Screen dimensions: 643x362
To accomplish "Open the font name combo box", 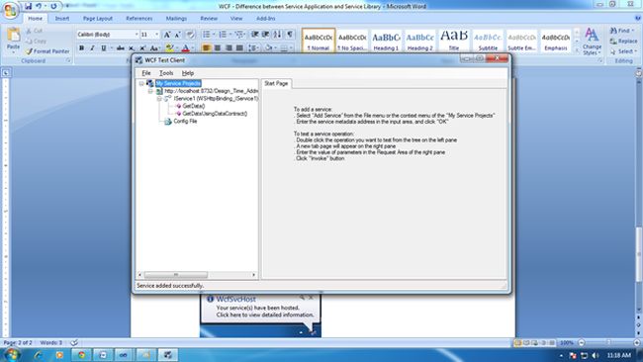I will [108, 35].
